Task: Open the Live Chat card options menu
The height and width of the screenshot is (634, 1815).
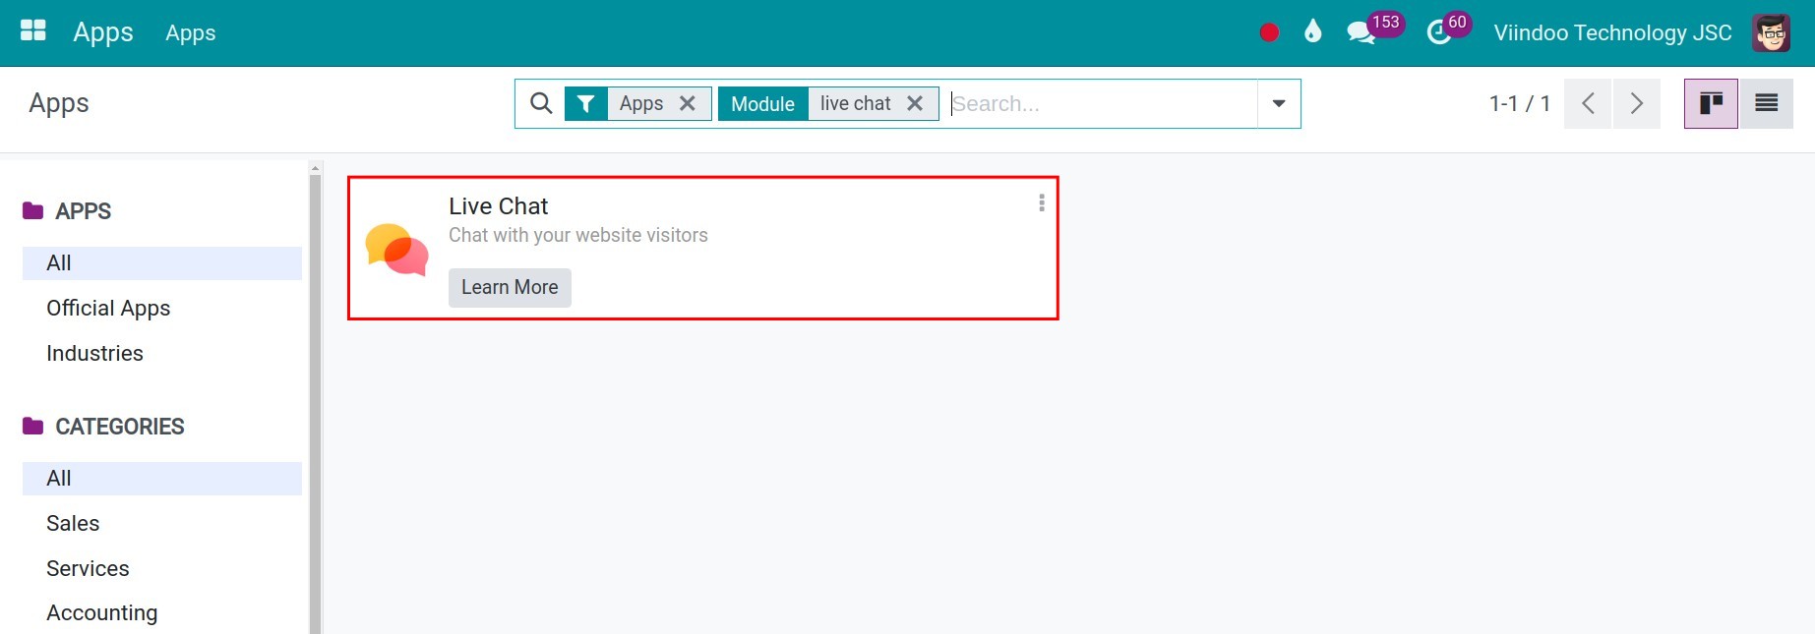Action: point(1042,203)
